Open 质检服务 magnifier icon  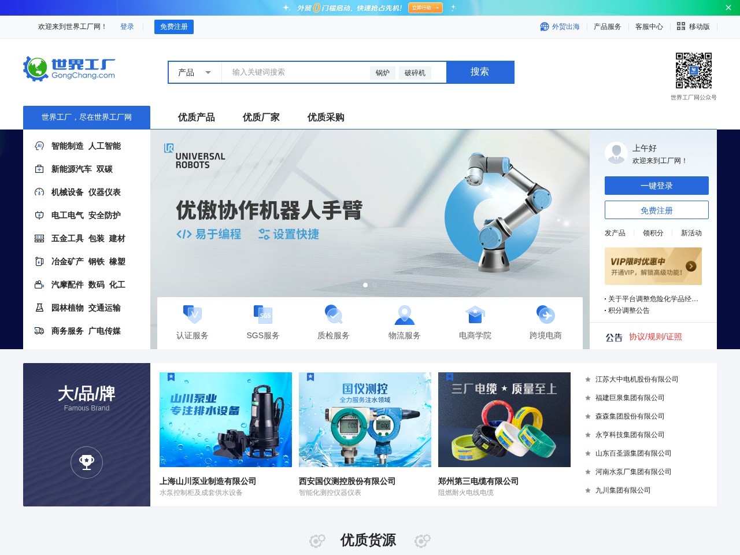tap(334, 314)
